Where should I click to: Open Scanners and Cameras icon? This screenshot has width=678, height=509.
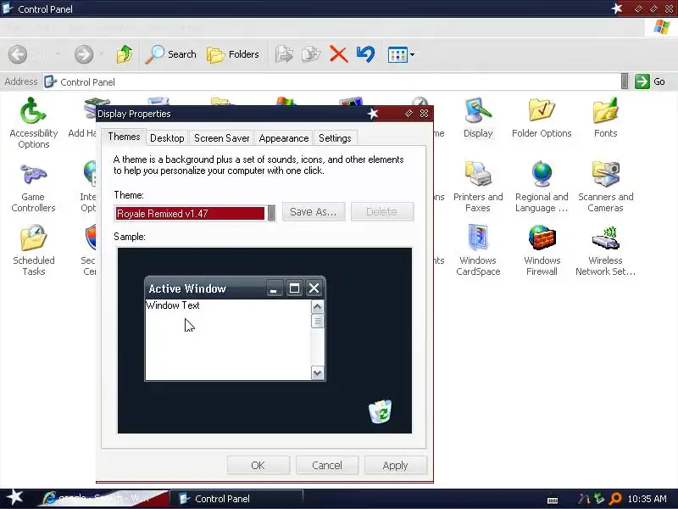(x=605, y=187)
